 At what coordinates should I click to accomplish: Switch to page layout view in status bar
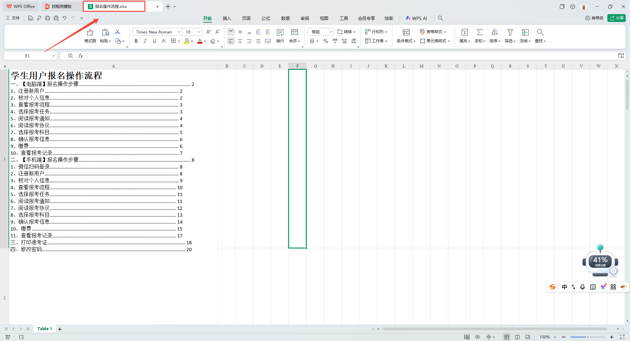click(x=517, y=337)
